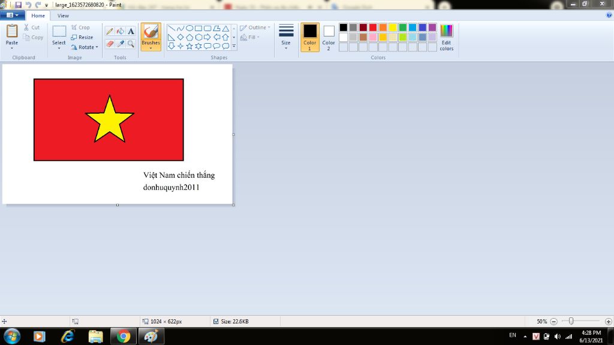Expand the Paste options arrow
614x345 pixels.
(12, 48)
